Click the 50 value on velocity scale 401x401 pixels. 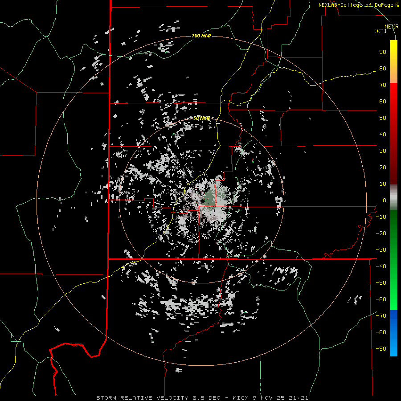(x=383, y=118)
